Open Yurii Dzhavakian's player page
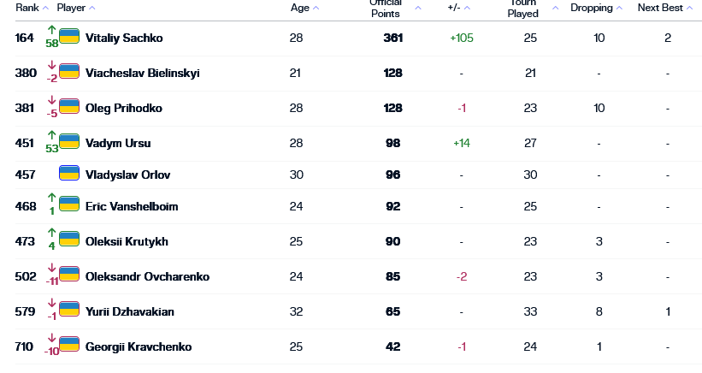Screen dimensions: 702x373 (129, 311)
